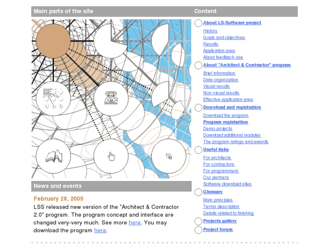Open Download the program link
Screen dimensions: 329x246
[x=225, y=116]
